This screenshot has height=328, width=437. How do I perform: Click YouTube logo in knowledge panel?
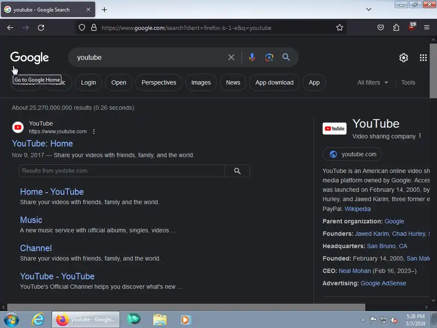[x=335, y=129]
